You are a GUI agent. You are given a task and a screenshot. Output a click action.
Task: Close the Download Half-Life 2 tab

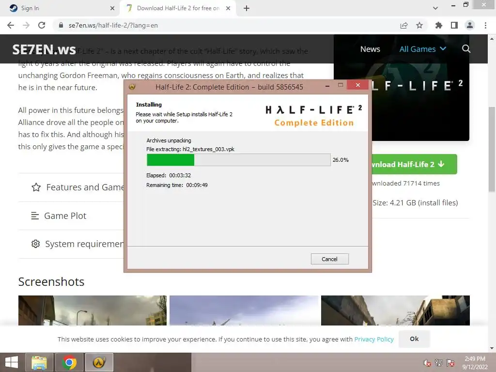[228, 8]
